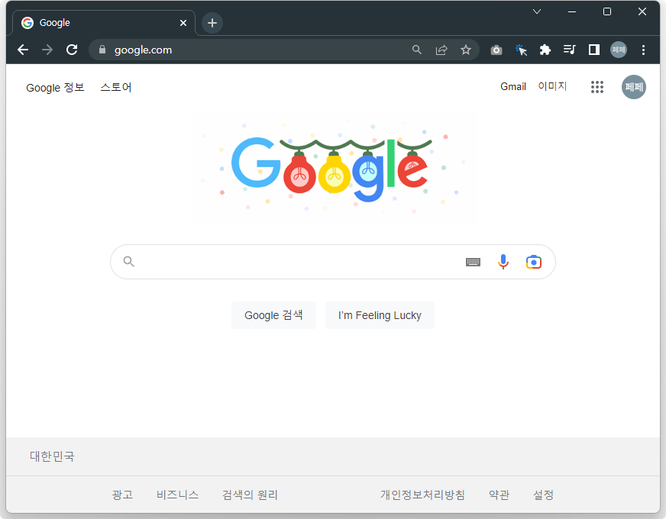Open Gmail from the header link
666x519 pixels.
click(x=513, y=86)
